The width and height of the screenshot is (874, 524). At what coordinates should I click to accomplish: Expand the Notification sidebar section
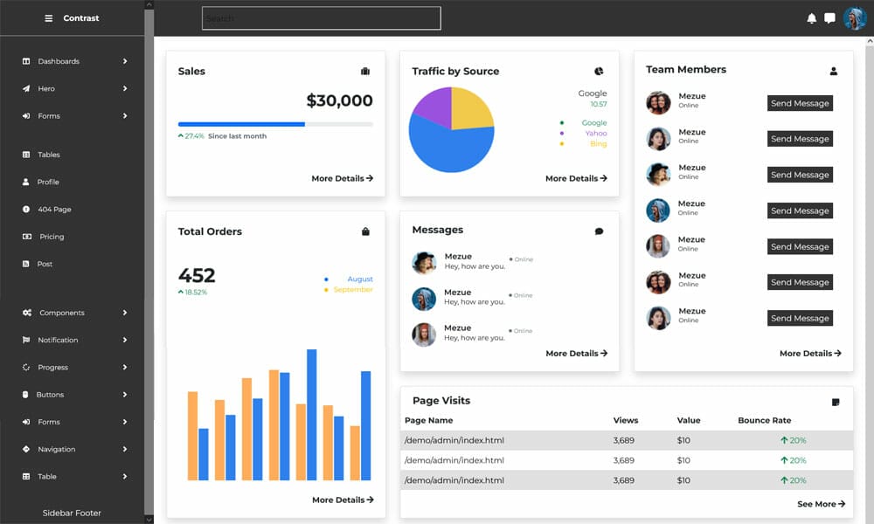pos(58,340)
